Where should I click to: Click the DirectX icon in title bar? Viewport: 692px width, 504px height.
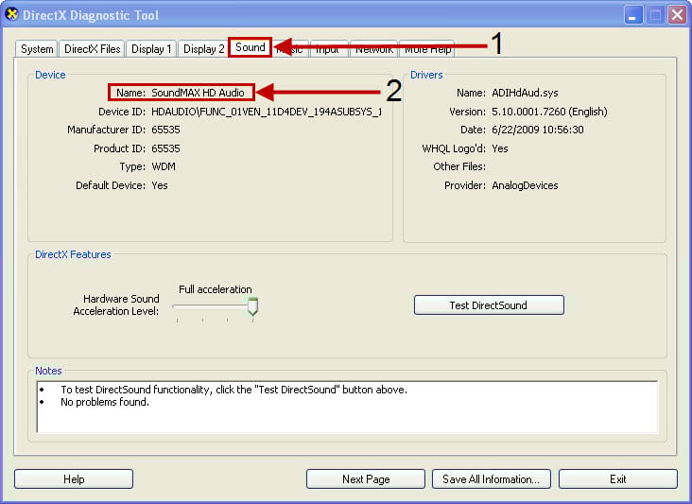12,14
